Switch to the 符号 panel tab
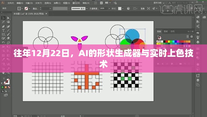207x117 pixels. pos(172,31)
